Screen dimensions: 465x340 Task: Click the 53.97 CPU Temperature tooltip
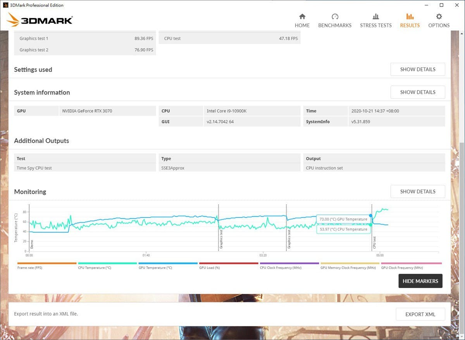coord(343,230)
